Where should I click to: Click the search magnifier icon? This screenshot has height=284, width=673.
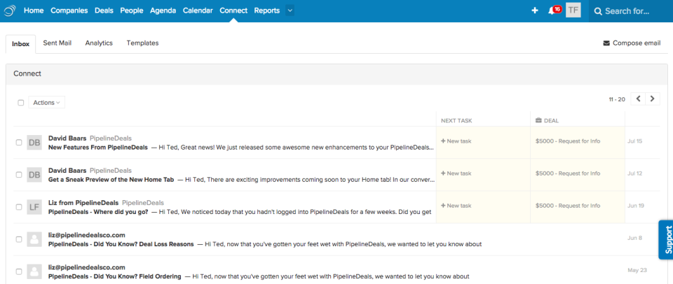pyautogui.click(x=597, y=11)
